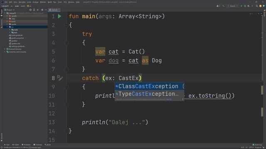Click the JetBrains teal icon at top right
Image resolution: width=266 pixels, height=149 pixels.
coord(264,6)
